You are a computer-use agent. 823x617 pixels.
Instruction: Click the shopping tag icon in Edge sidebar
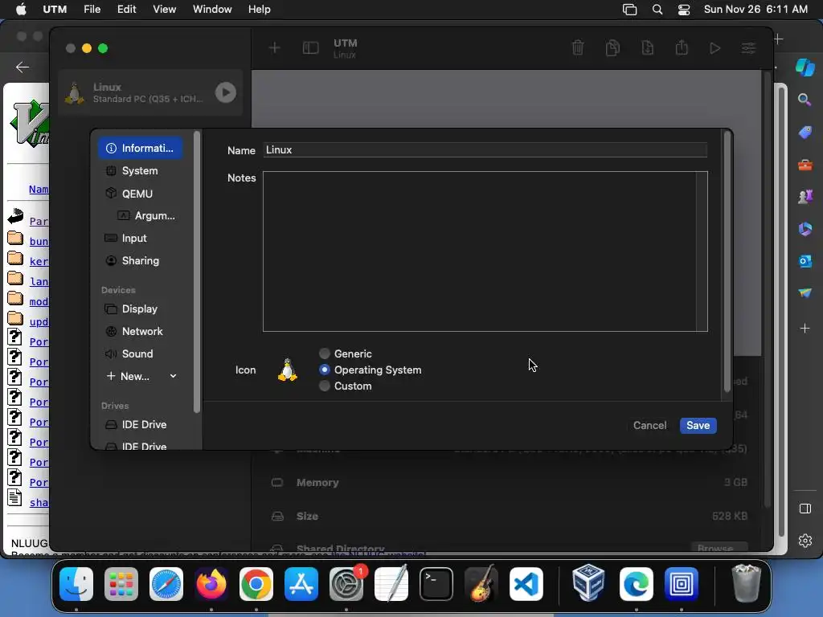[805, 133]
